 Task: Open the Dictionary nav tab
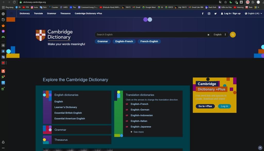coord(24,13)
